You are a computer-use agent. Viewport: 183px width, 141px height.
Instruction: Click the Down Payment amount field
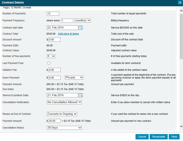point(54,77)
